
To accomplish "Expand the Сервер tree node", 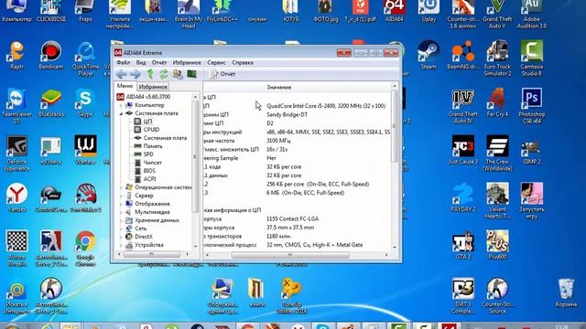I will tap(122, 196).
